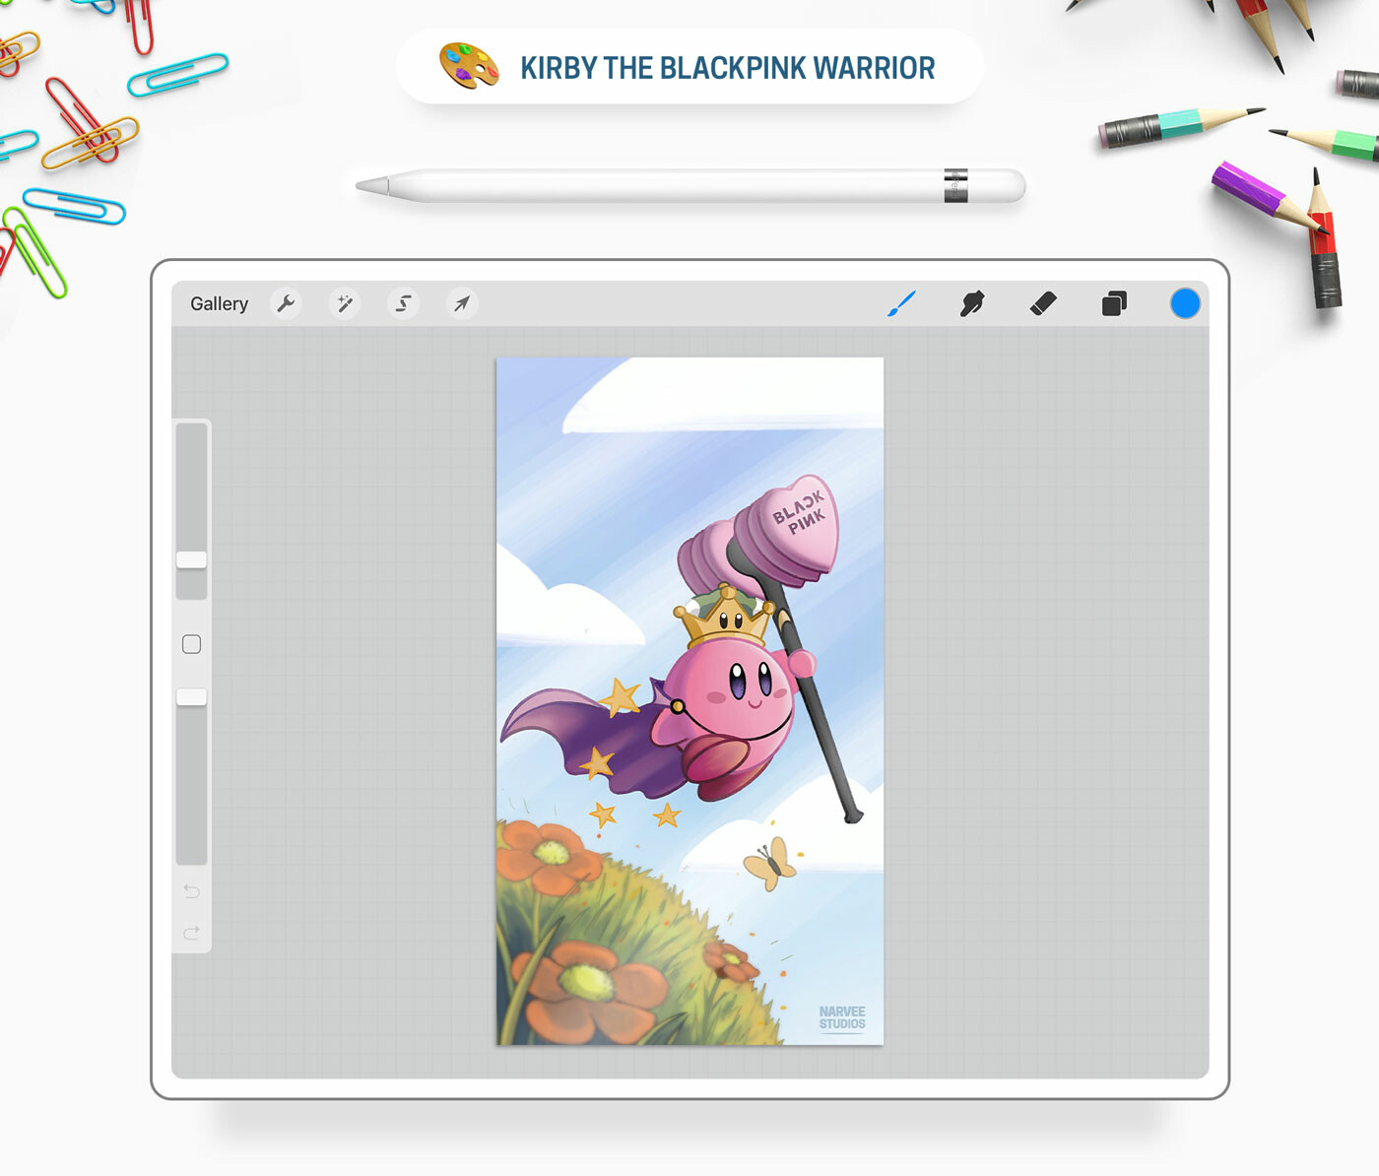Undo the last action with sidebar arrow

(x=191, y=891)
